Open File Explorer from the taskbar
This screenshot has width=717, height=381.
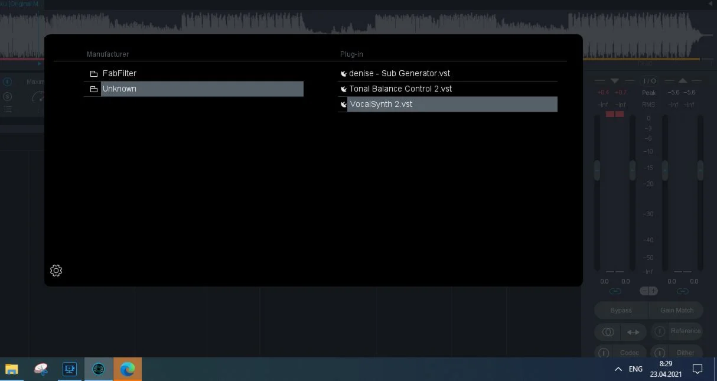[x=12, y=369]
